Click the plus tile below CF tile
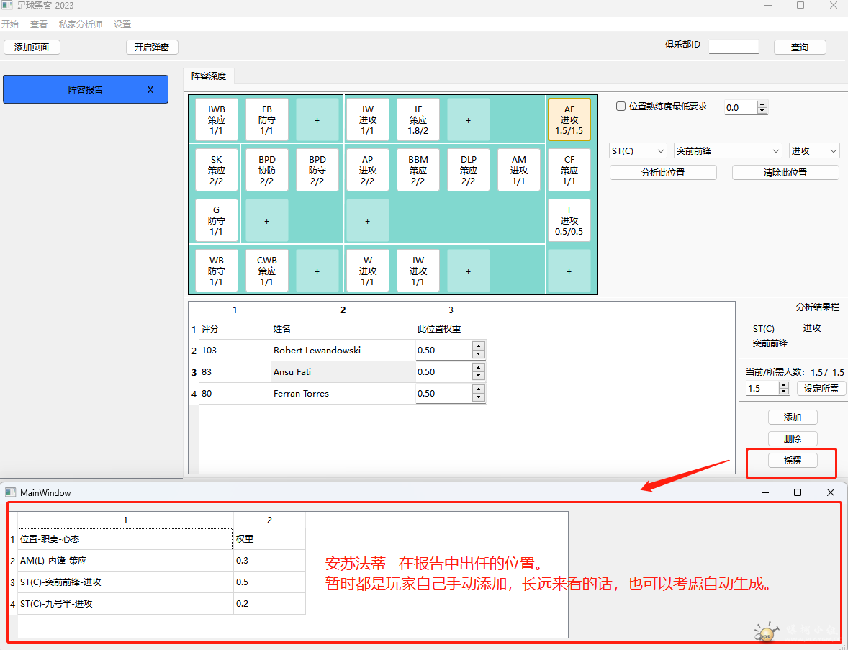Image resolution: width=848 pixels, height=650 pixels. [569, 271]
